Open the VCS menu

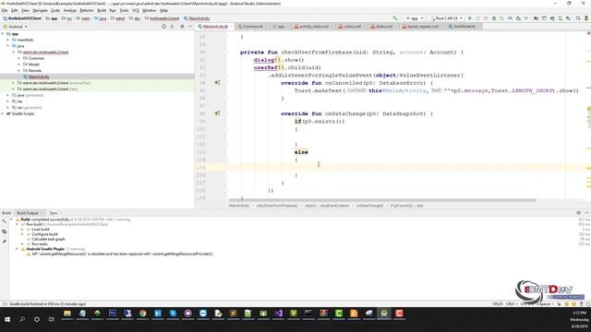[136, 10]
